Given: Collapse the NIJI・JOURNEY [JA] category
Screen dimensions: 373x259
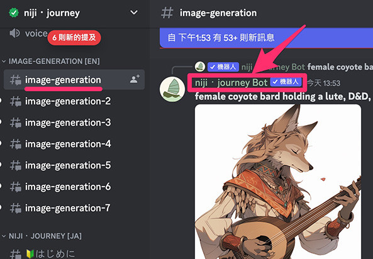Looking at the screenshot, I should click(4, 236).
